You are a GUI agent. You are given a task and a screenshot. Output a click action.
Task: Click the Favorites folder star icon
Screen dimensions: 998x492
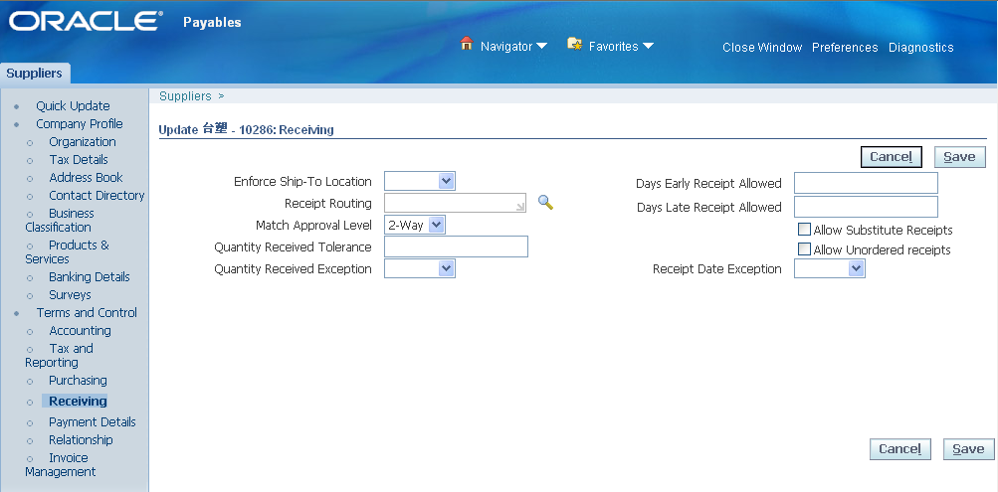[575, 44]
